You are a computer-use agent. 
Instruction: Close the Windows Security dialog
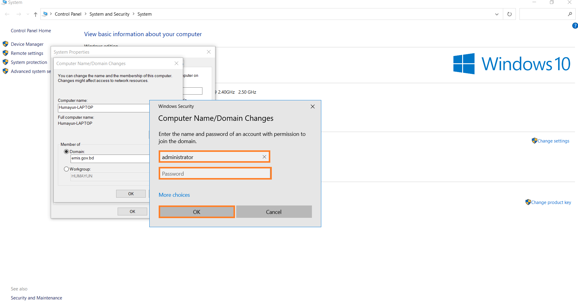(x=313, y=106)
